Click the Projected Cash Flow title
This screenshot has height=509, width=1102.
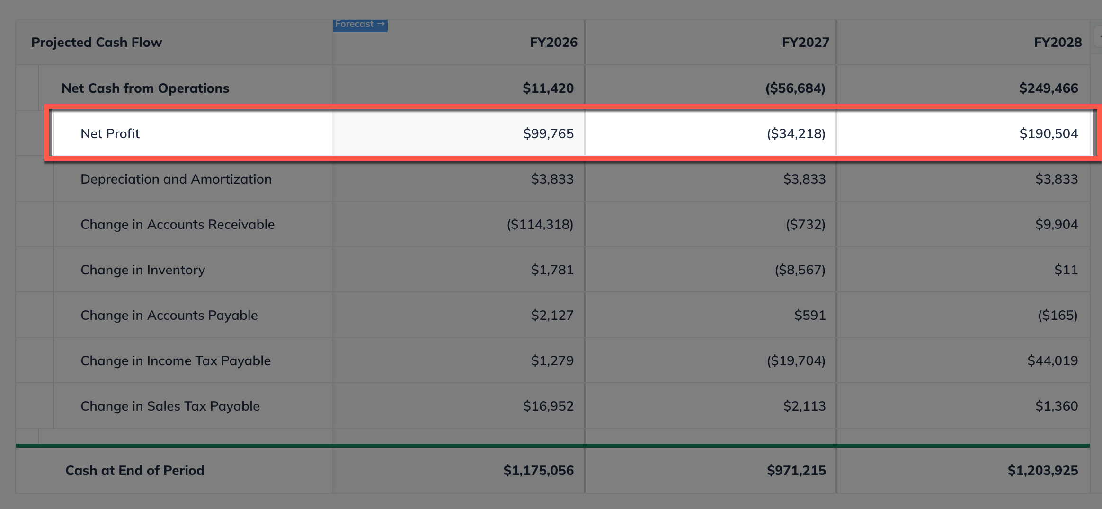tap(97, 42)
